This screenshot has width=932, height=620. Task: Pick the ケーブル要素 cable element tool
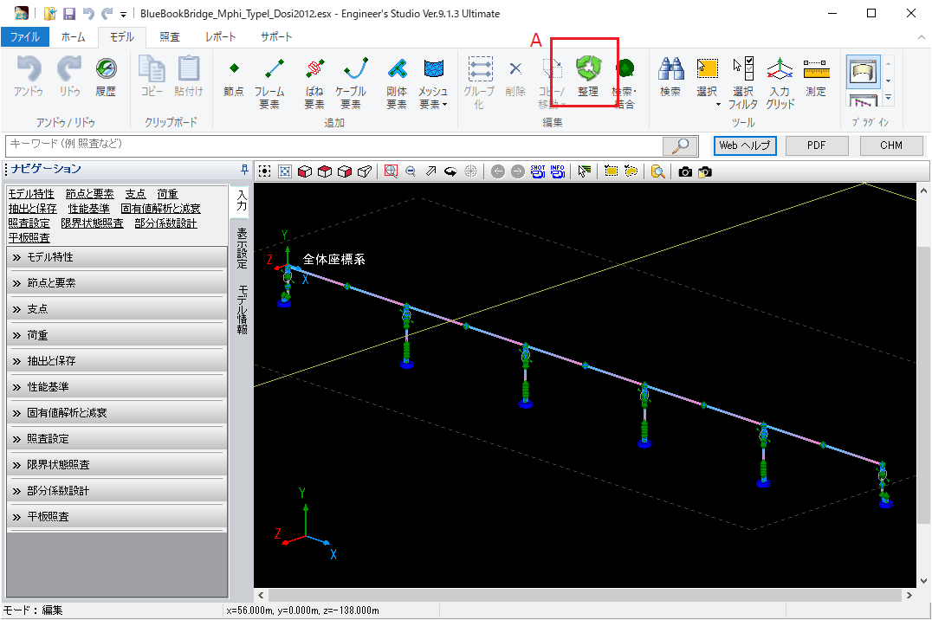[x=351, y=81]
